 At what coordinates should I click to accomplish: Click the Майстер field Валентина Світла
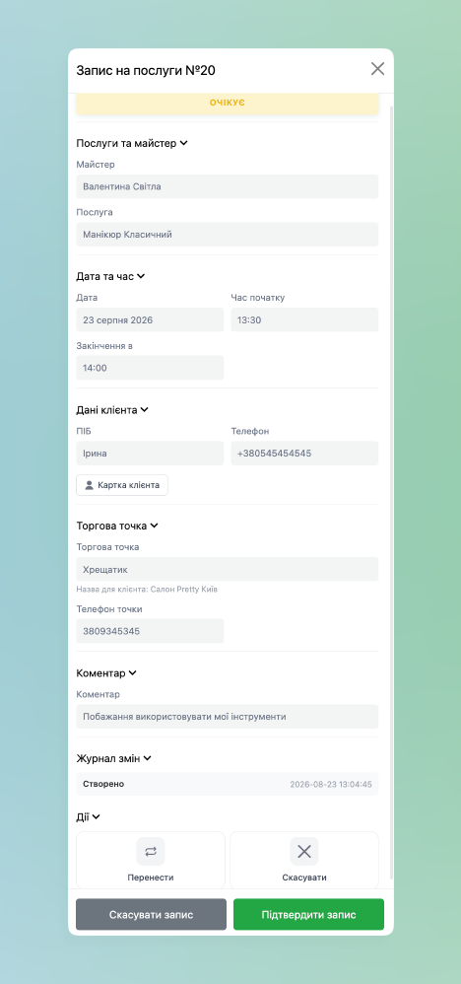(228, 186)
